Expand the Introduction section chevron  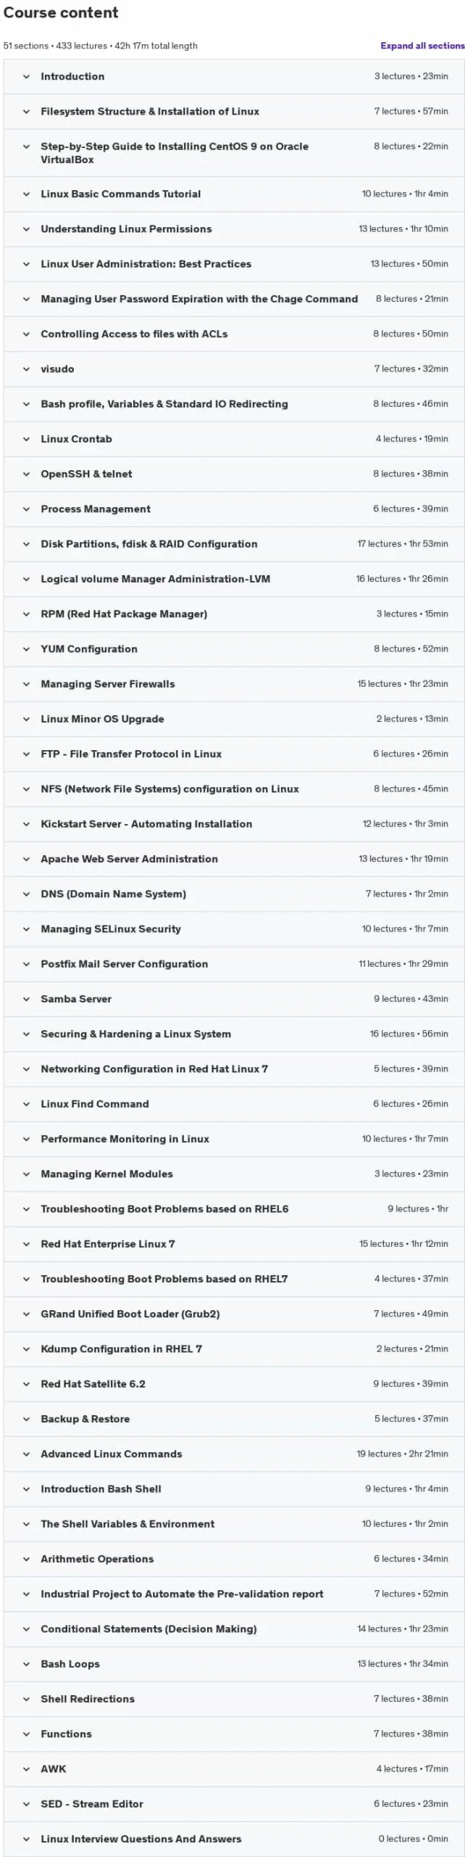coord(26,77)
